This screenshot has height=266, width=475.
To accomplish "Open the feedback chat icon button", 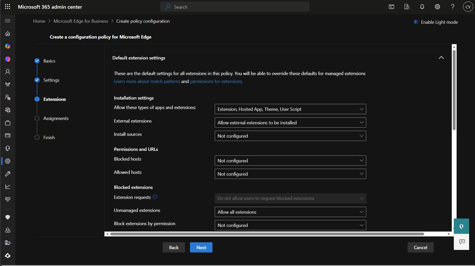I will pyautogui.click(x=462, y=242).
